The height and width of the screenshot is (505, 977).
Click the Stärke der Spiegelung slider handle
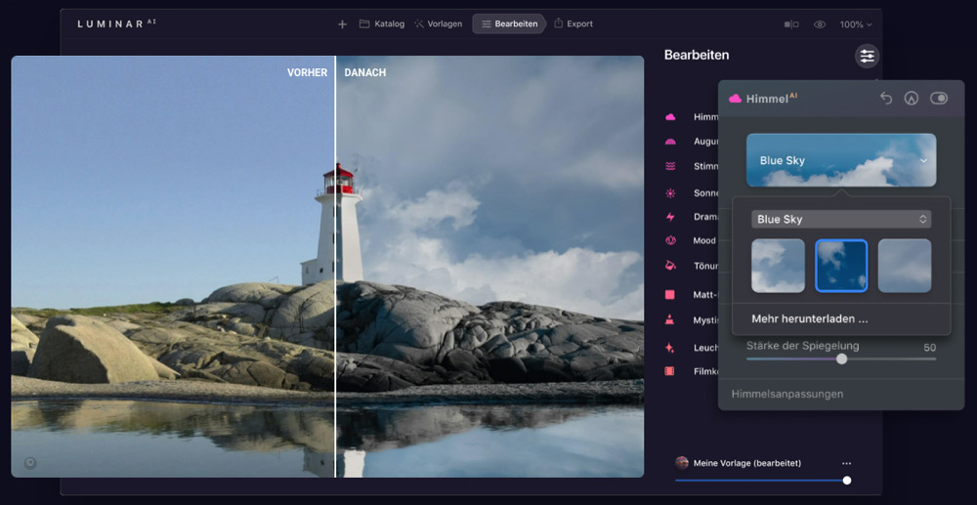pos(842,358)
